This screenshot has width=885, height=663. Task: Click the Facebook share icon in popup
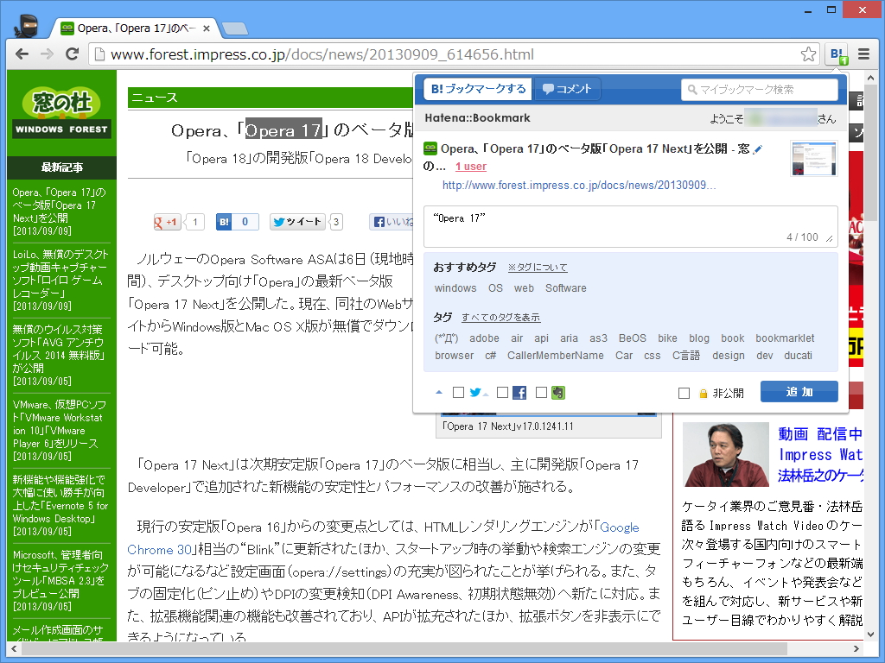[x=519, y=393]
